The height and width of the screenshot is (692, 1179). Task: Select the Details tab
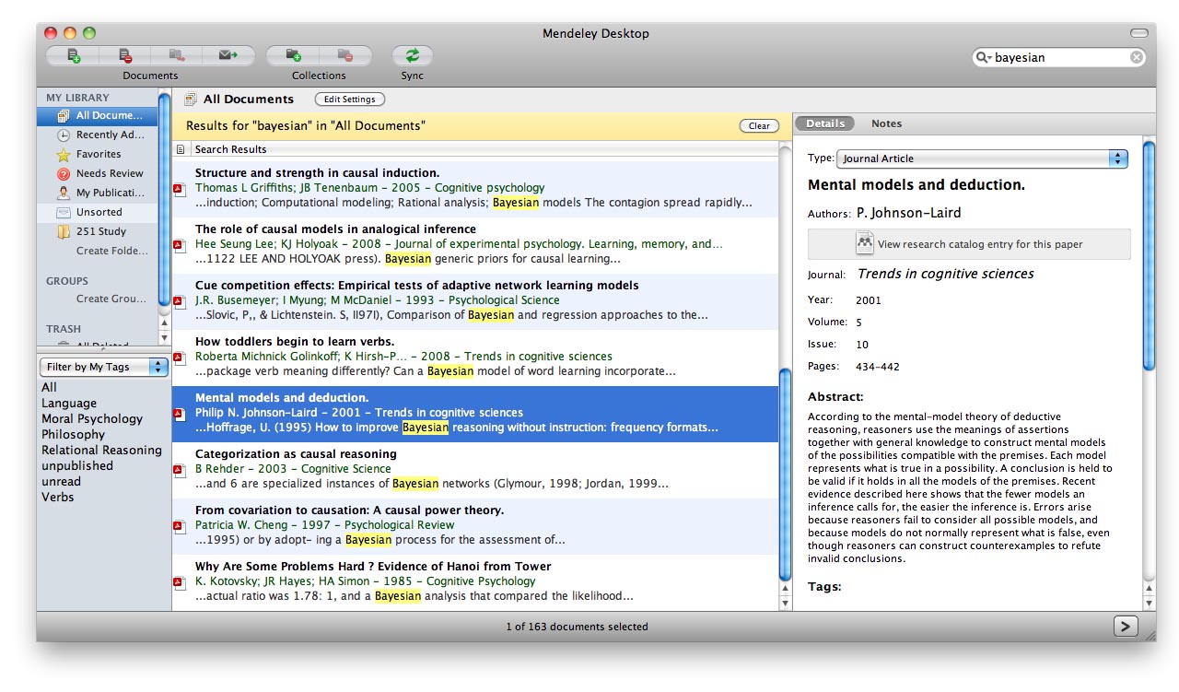click(x=825, y=123)
